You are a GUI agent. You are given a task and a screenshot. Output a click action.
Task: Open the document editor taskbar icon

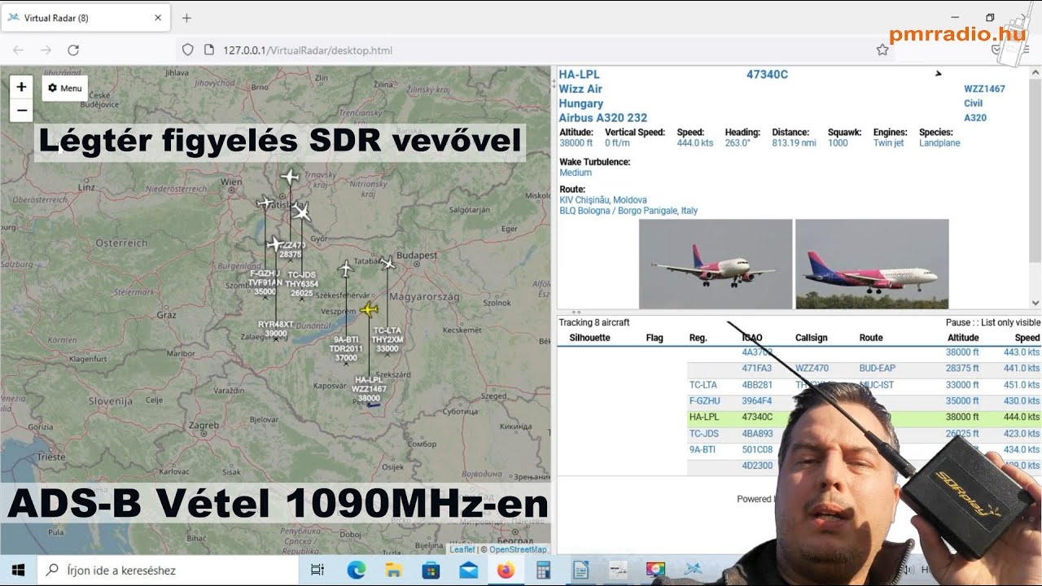click(580, 571)
